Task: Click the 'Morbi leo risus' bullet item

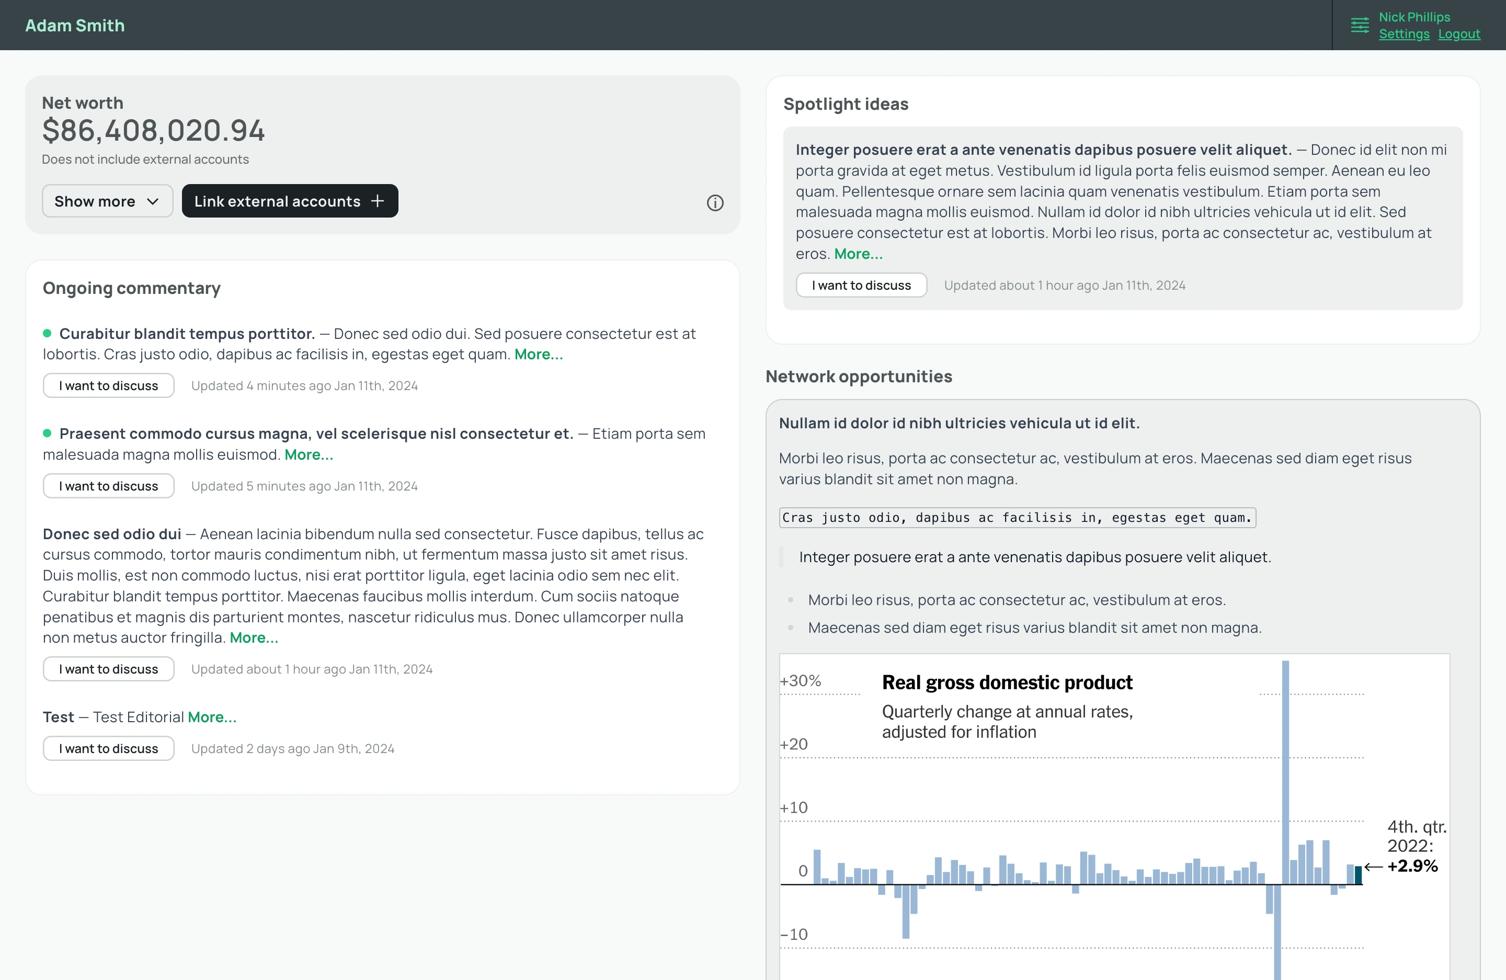Action: (1017, 600)
